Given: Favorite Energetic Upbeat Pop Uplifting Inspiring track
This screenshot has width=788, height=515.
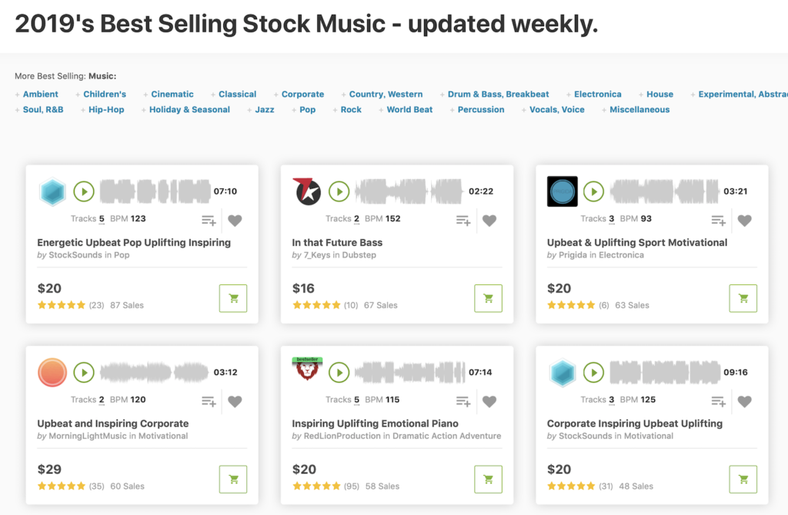Looking at the screenshot, I should (x=235, y=221).
